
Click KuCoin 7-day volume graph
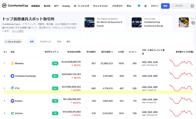click(x=181, y=113)
